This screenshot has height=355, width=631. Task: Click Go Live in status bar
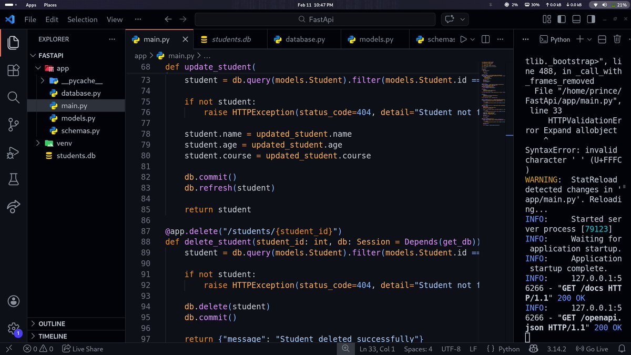[x=592, y=349]
